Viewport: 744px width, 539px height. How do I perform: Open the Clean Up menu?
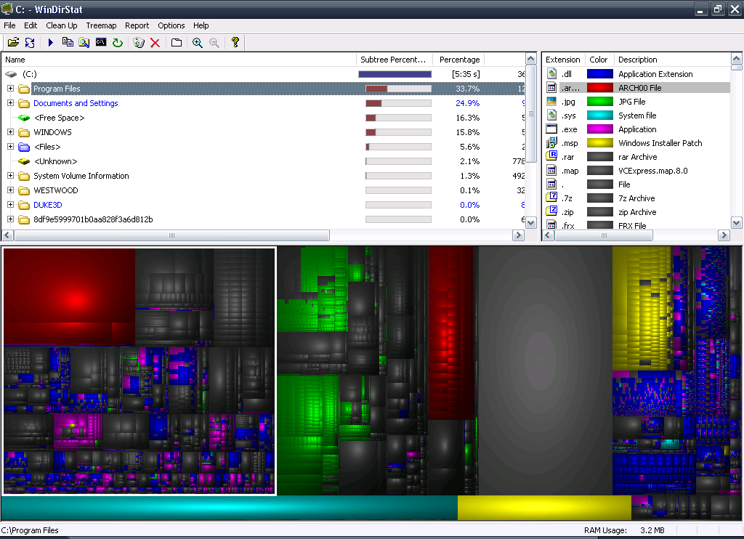[x=61, y=25]
